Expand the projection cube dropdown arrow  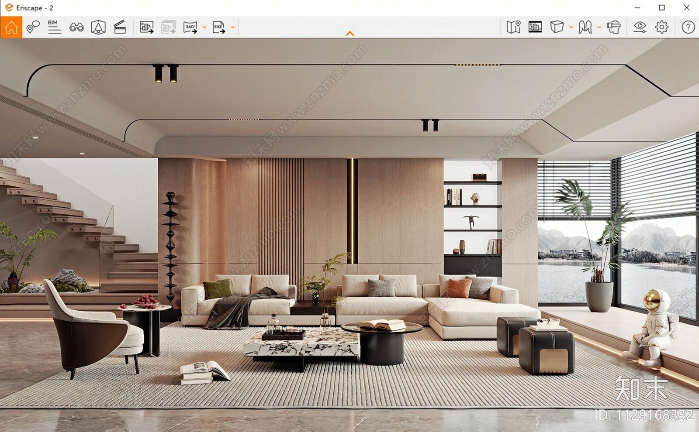click(571, 27)
